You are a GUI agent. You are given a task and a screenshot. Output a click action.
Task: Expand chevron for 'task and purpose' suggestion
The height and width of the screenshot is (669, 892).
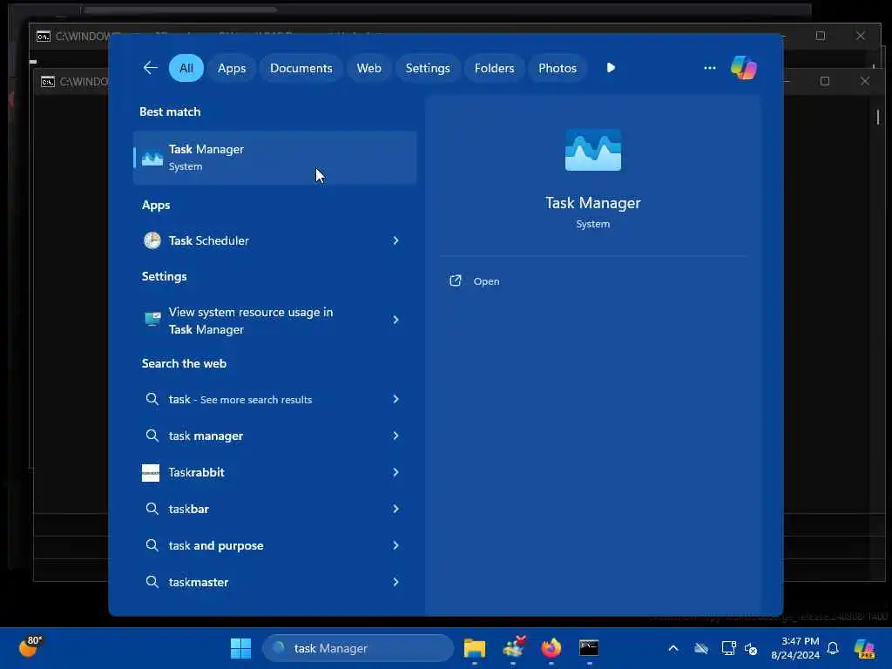tap(395, 545)
